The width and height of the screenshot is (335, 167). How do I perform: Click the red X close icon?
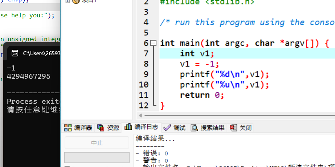233,128
